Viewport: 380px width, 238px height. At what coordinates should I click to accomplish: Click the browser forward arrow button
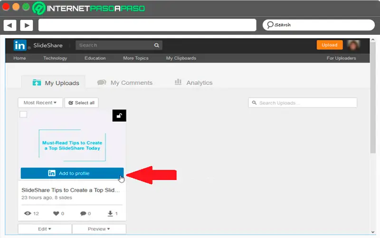click(27, 25)
